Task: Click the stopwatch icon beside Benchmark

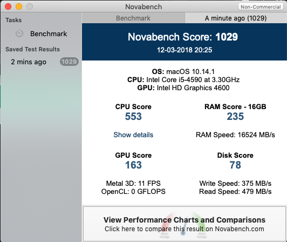Action: click(x=19, y=33)
